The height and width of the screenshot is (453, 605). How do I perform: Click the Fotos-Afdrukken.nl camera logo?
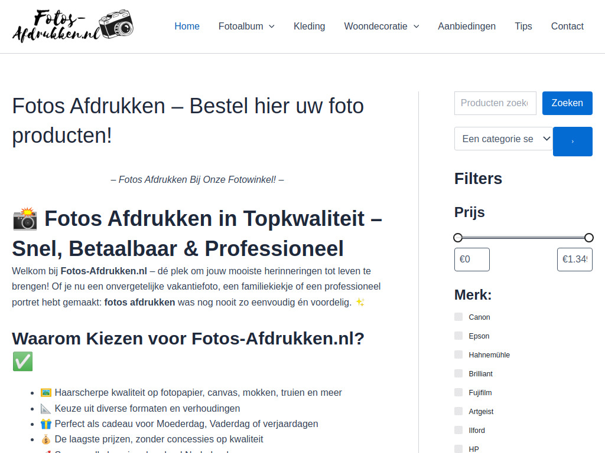(73, 26)
